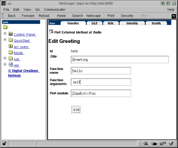Expand the xml tree node
This screenshot has width=178, height=148.
tap(5, 64)
